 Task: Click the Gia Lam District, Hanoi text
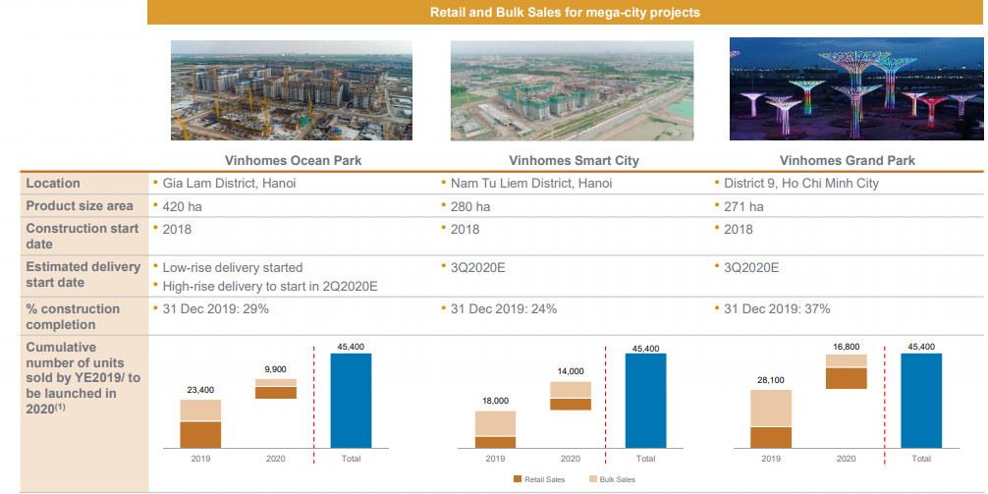click(226, 184)
